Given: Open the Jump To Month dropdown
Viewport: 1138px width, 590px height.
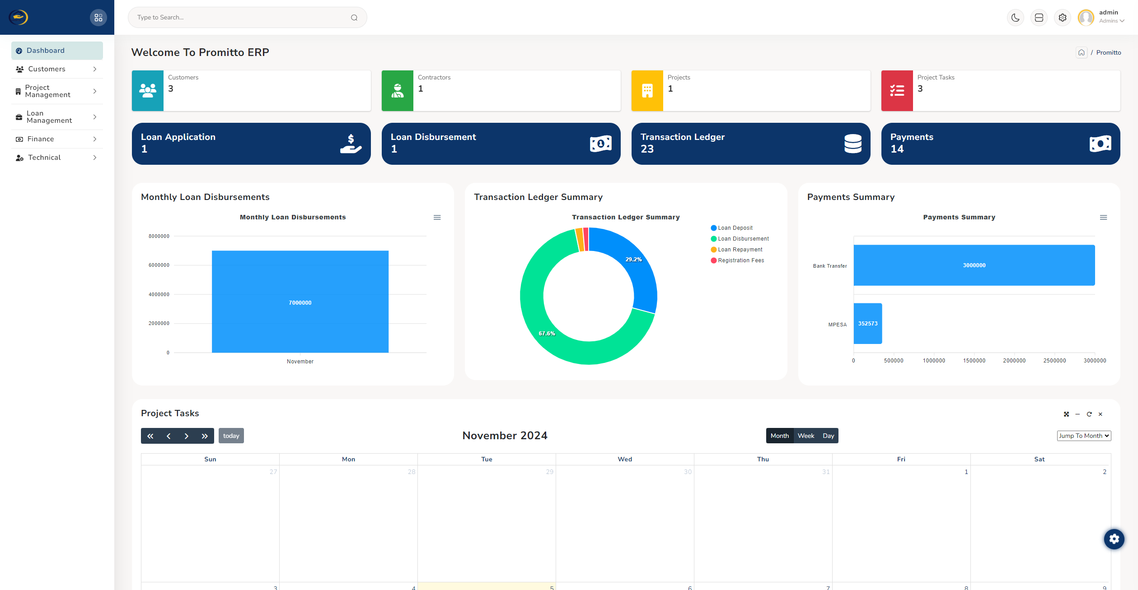Looking at the screenshot, I should coord(1084,436).
